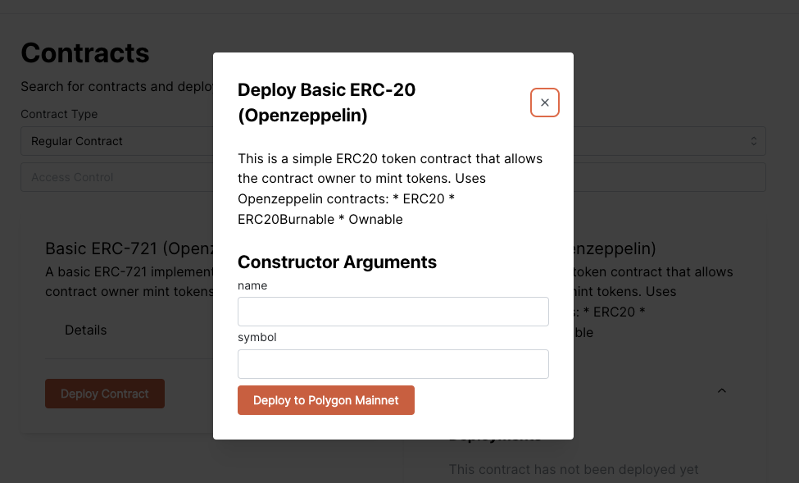Click the up-down arrows of the contract type select
This screenshot has height=483, width=799.
[x=754, y=141]
